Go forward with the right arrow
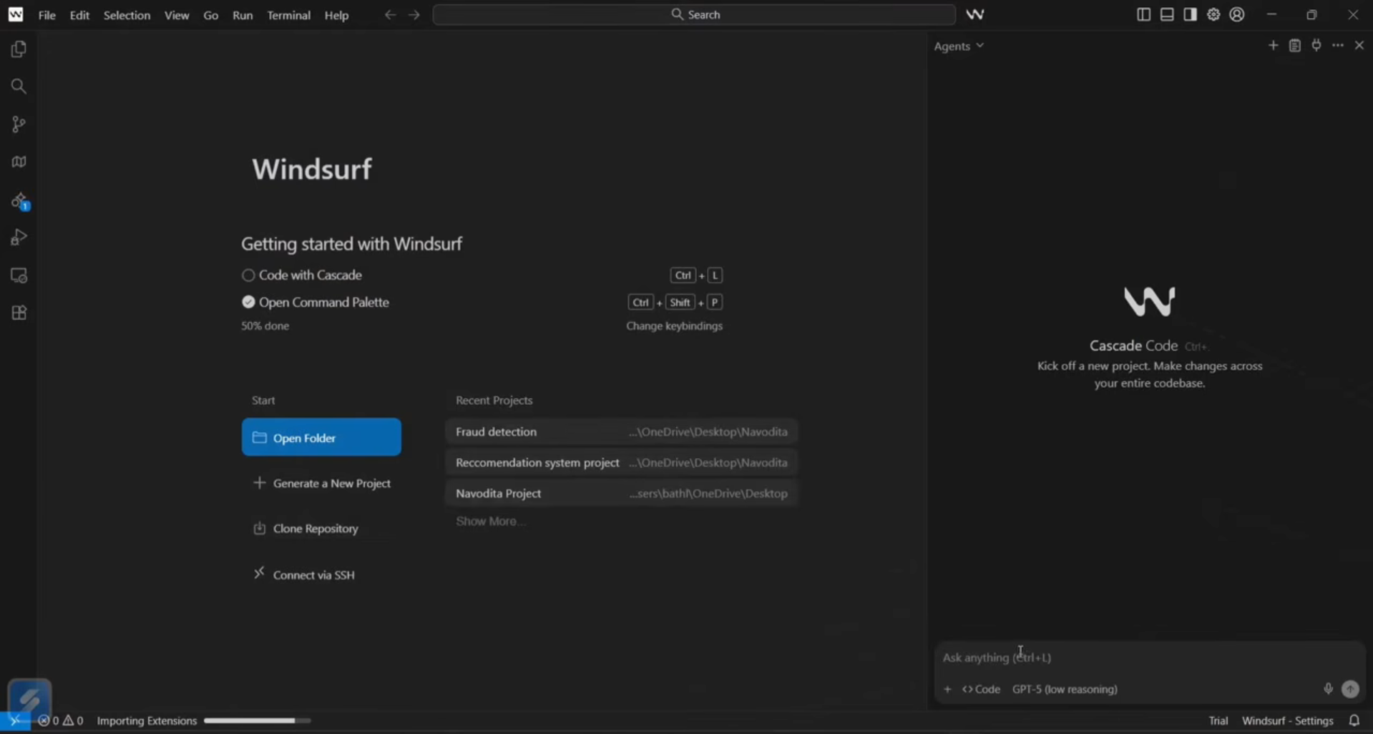1373x734 pixels. coord(414,14)
